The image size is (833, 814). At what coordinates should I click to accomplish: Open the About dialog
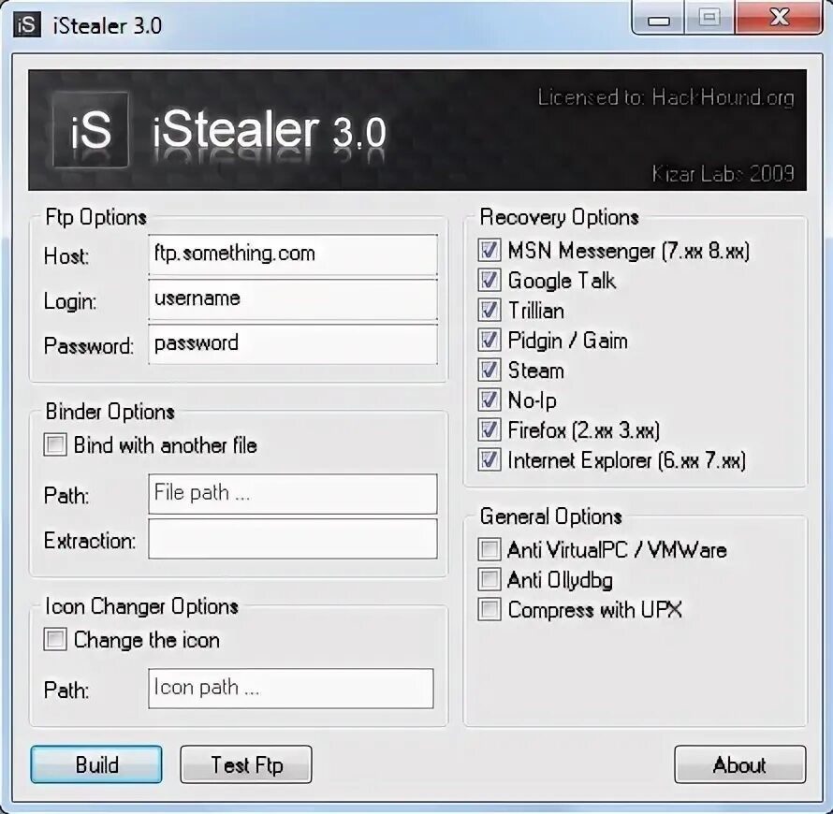tap(740, 764)
